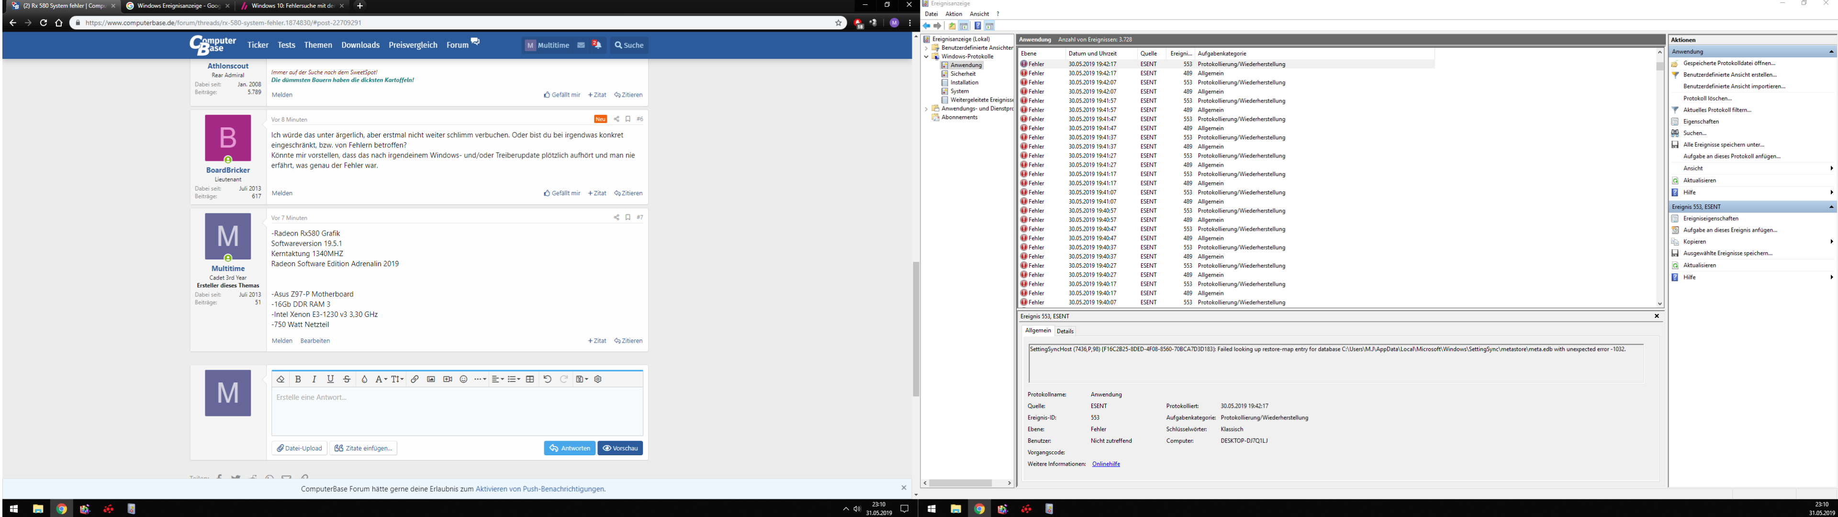
Task: Toggle italic formatting in reply editor
Action: [x=314, y=379]
